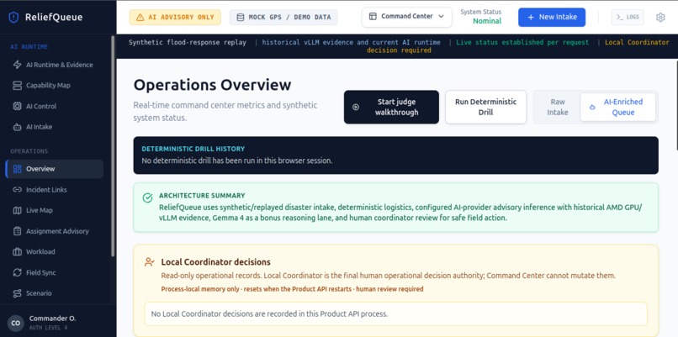Image resolution: width=678 pixels, height=337 pixels.
Task: Open the Live Map page
Action: [54, 210]
